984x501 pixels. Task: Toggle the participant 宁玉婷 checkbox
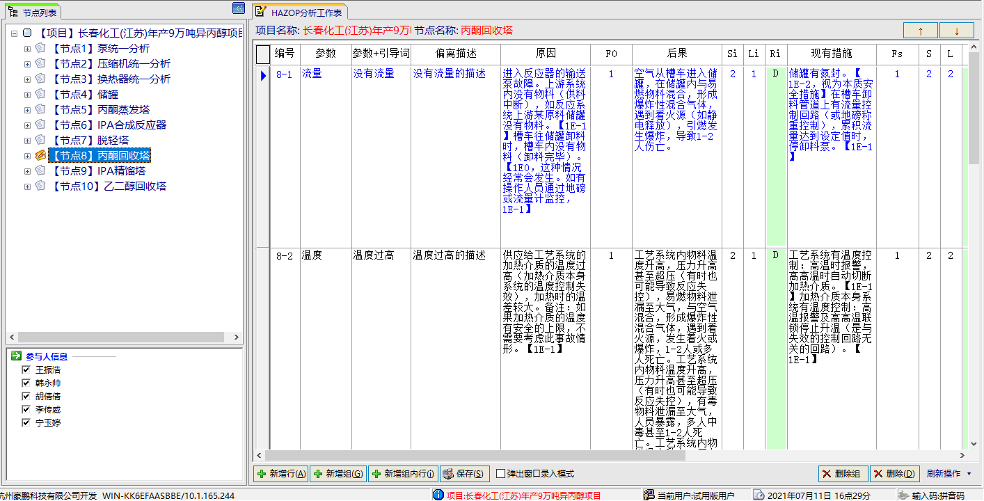[26, 422]
